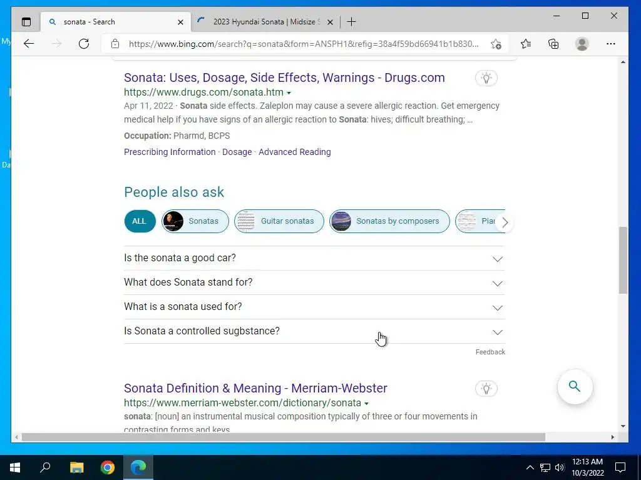This screenshot has width=641, height=480.
Task: Click the floating search magnifier button
Action: pyautogui.click(x=575, y=386)
